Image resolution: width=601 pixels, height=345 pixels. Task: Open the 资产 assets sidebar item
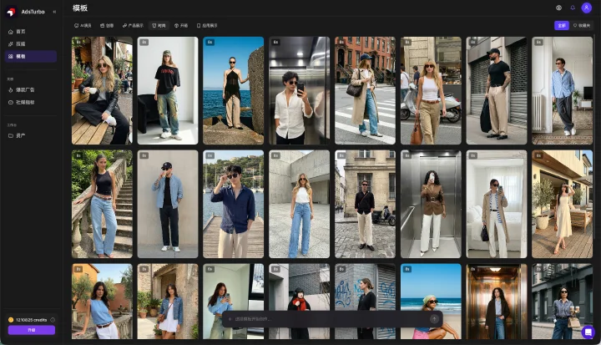point(31,135)
